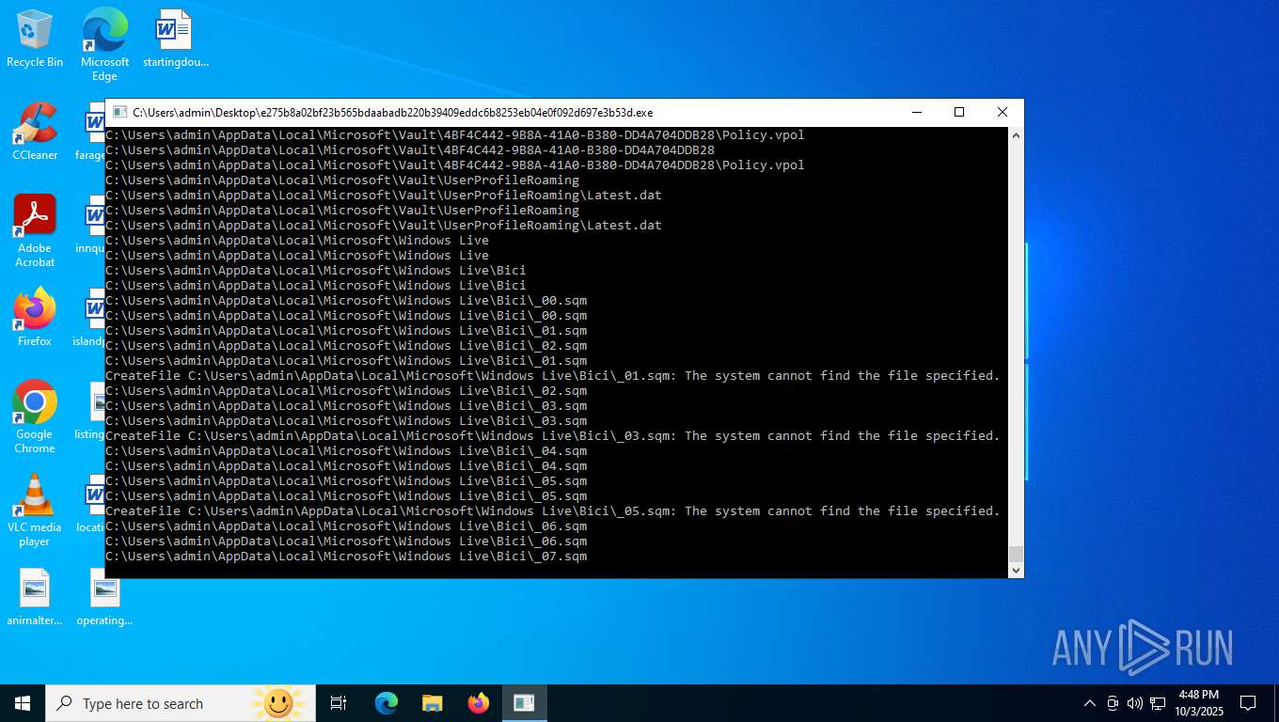Open File Explorer from the taskbar
This screenshot has height=722, width=1279.
(x=433, y=703)
